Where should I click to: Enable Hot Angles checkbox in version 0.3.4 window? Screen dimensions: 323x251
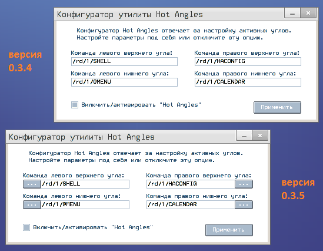coord(75,105)
